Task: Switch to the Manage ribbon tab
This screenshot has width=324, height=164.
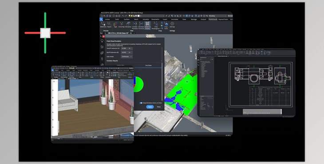Action: [x=194, y=19]
